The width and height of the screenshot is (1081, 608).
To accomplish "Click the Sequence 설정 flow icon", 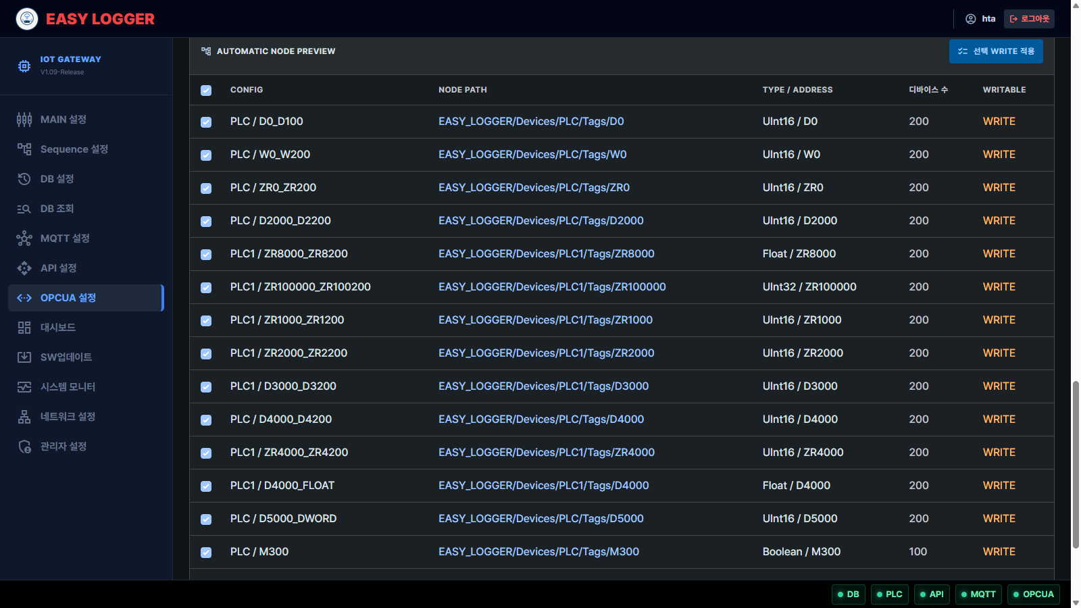I will click(x=24, y=149).
